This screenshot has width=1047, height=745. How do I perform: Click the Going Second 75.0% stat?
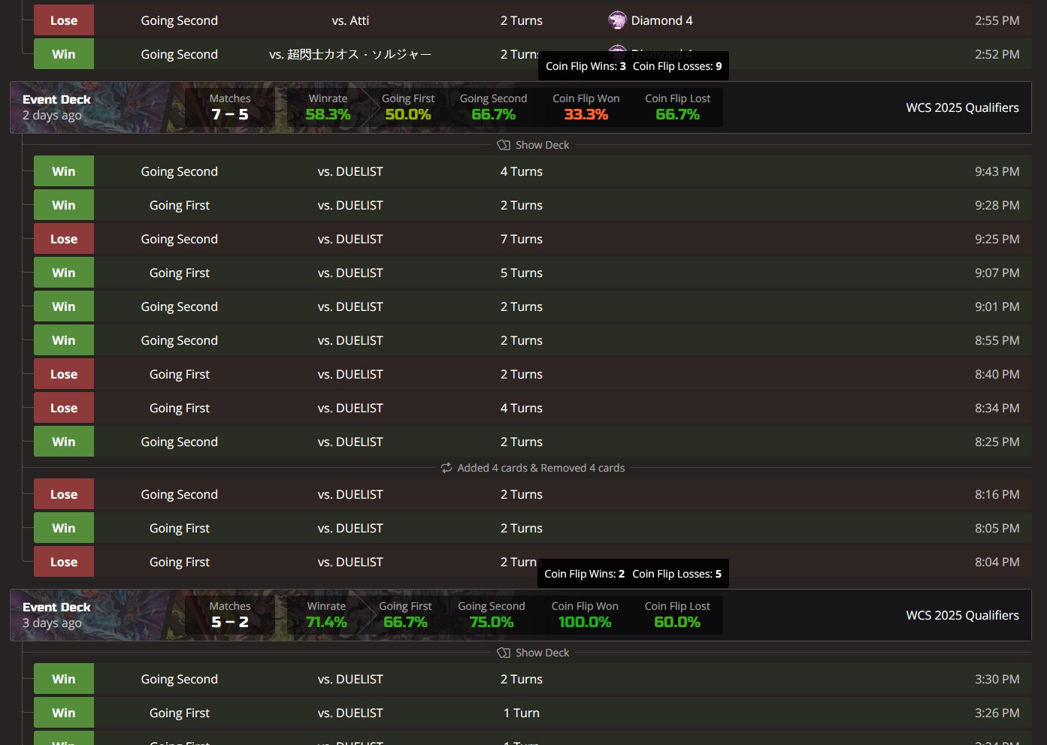coord(492,615)
